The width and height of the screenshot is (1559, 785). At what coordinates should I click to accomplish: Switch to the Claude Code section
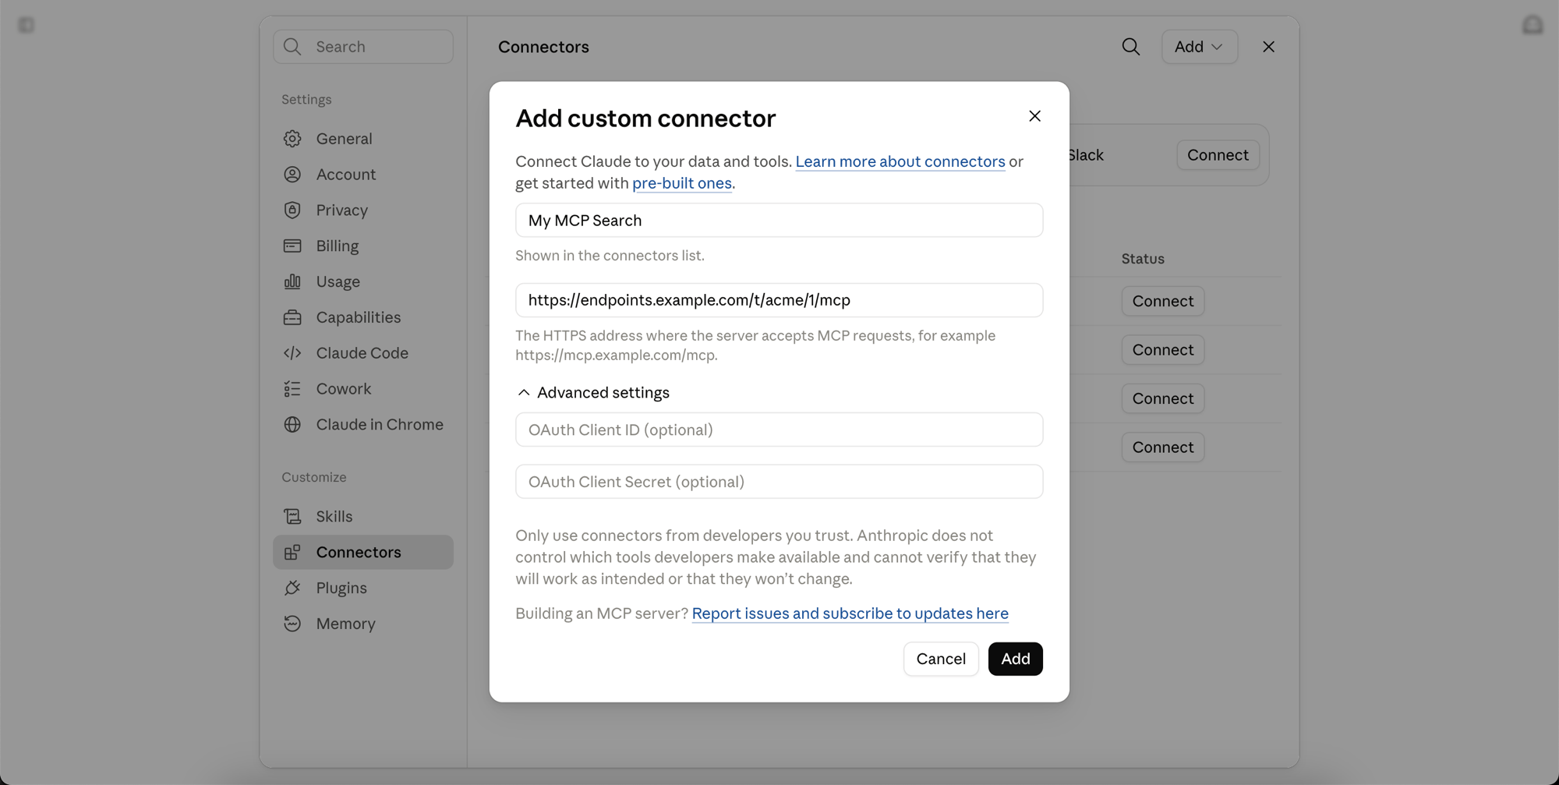pos(363,353)
